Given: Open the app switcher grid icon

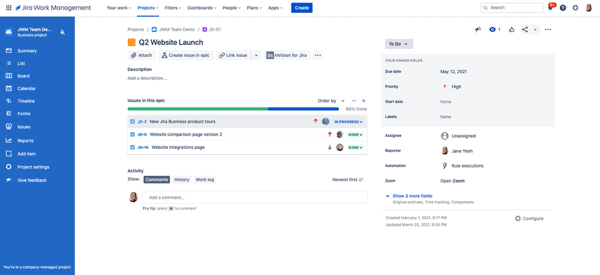Looking at the screenshot, I should point(9,8).
